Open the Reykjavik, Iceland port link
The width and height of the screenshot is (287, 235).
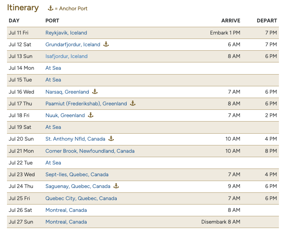(x=66, y=33)
